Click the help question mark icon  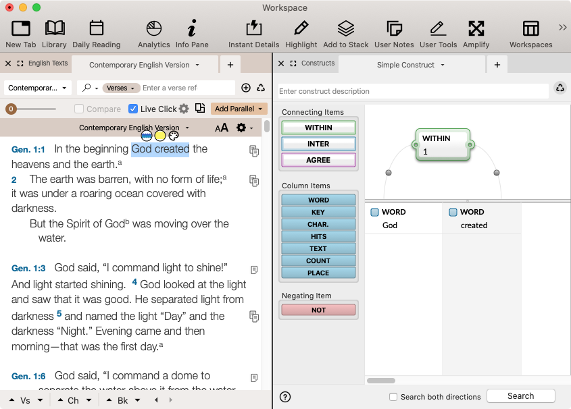pyautogui.click(x=285, y=397)
